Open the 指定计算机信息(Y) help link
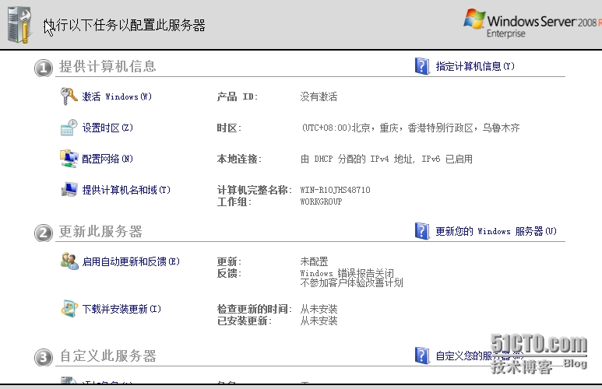 [x=475, y=66]
